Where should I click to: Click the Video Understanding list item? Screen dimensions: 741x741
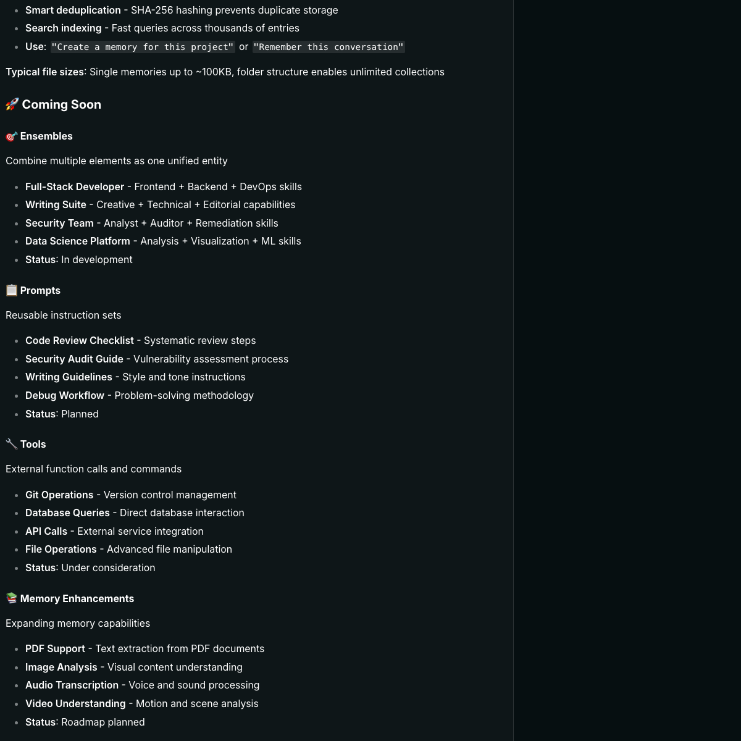tap(75, 703)
